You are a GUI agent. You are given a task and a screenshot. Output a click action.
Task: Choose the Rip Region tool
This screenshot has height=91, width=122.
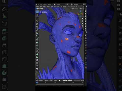pos(37,72)
